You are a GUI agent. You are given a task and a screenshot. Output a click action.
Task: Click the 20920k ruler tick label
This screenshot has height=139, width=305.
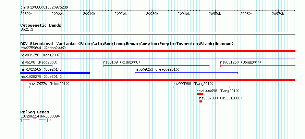coord(121,14)
